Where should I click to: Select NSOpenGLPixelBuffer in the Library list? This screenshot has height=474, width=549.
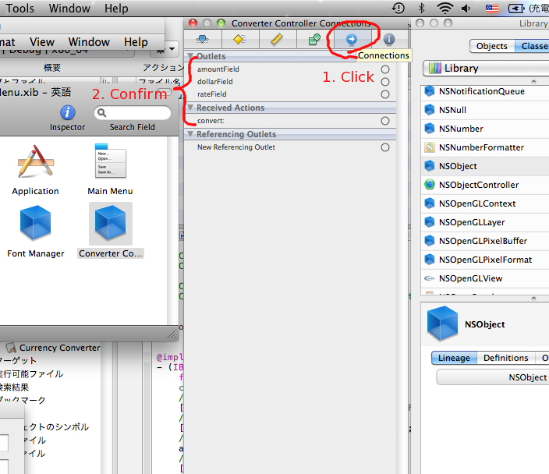pyautogui.click(x=485, y=241)
